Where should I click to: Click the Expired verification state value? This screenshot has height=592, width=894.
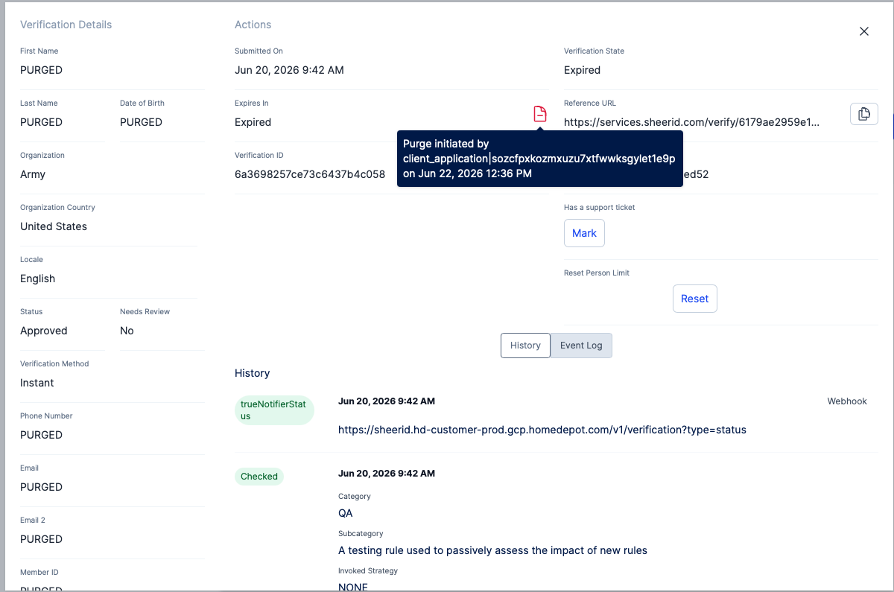pos(582,70)
